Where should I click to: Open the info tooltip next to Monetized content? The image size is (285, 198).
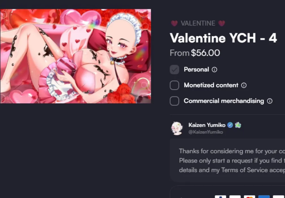(x=244, y=85)
